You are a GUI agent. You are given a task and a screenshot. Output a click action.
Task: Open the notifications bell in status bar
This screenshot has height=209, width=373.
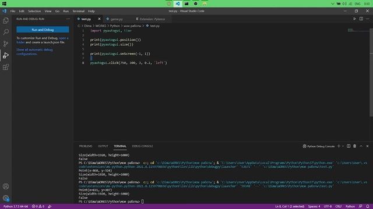368,207
